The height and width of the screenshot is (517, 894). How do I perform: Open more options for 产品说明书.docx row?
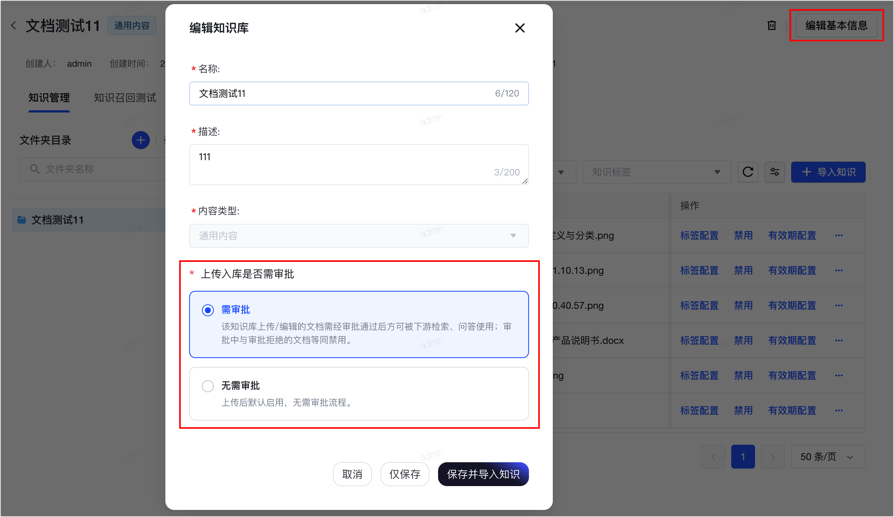tap(838, 340)
